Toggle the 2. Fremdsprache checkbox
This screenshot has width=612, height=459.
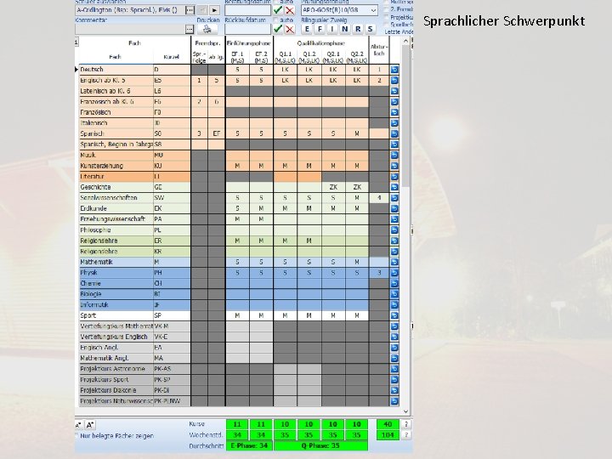pos(387,9)
